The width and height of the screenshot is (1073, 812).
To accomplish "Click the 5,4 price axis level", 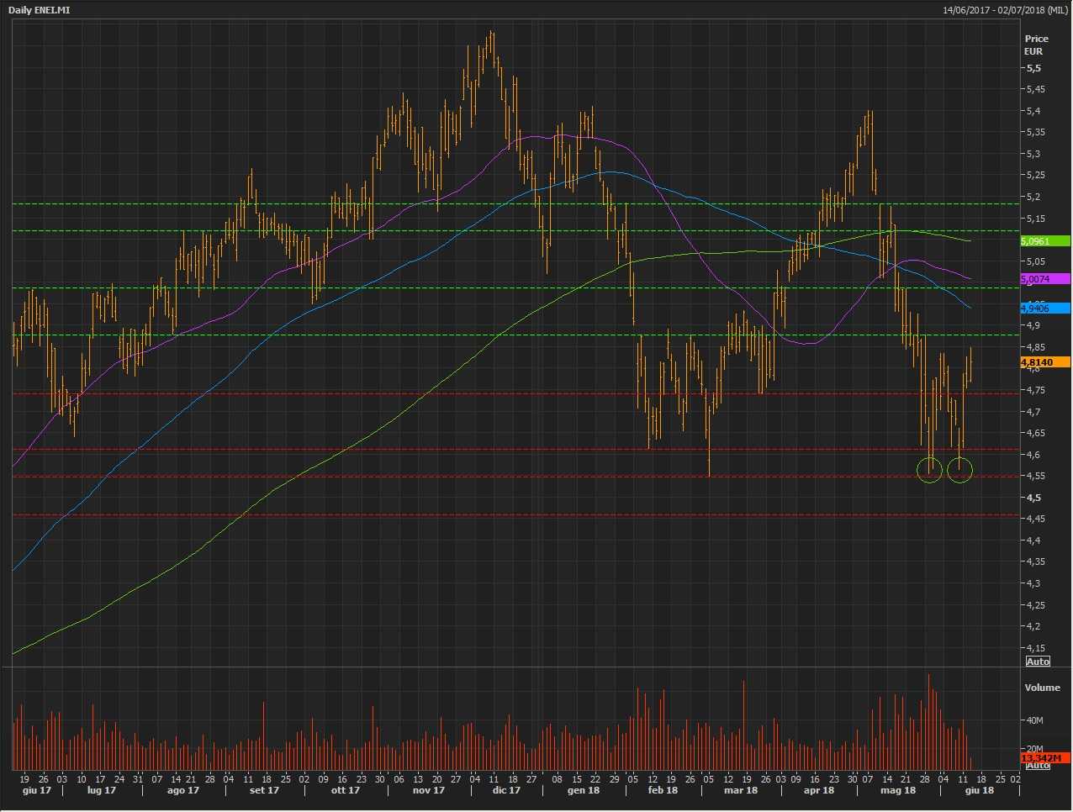I will (1033, 111).
